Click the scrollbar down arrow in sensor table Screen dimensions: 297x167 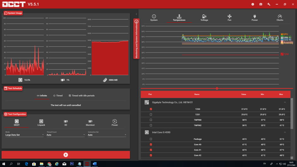tap(292, 158)
